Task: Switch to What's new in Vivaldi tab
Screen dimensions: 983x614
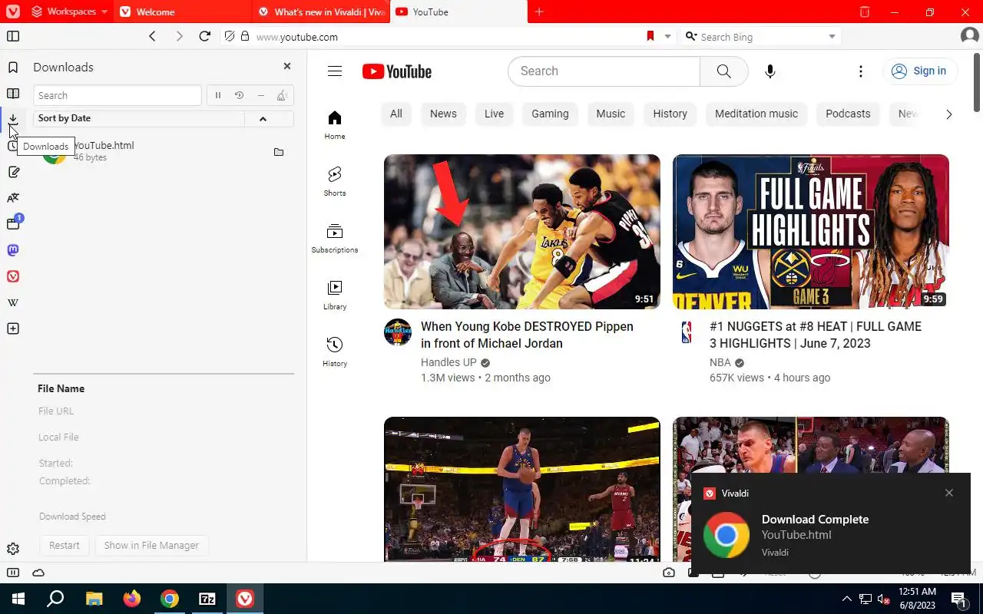Action: (x=321, y=12)
